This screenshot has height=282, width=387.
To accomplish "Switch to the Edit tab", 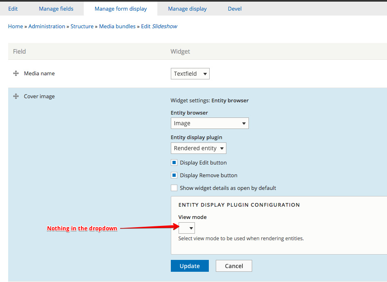I will pyautogui.click(x=13, y=9).
